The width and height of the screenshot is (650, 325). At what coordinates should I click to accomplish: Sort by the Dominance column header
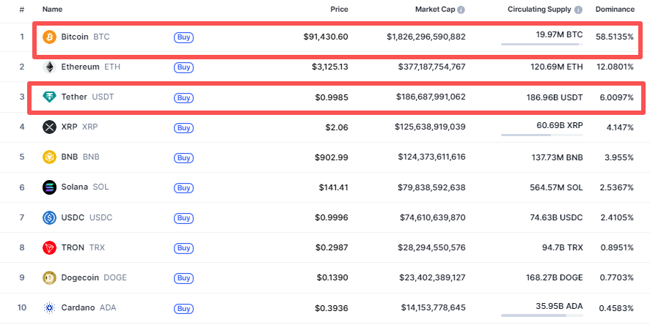coord(615,9)
